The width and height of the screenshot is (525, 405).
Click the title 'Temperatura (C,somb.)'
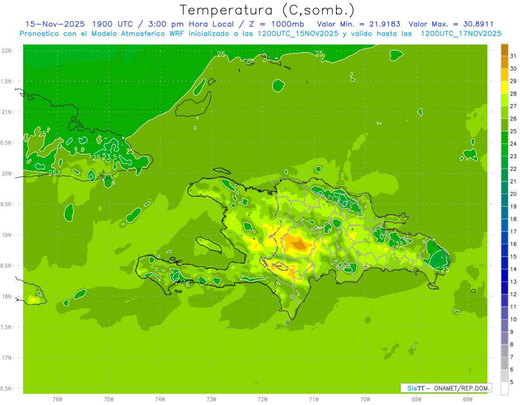[267, 10]
